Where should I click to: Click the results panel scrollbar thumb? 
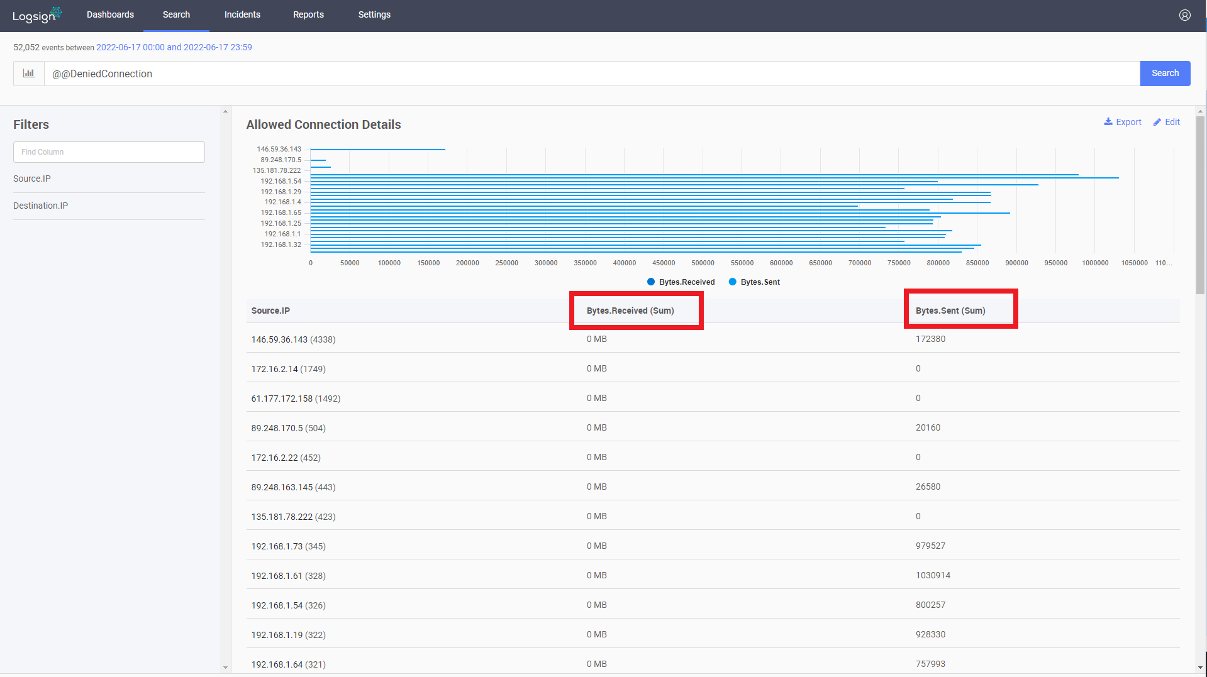pyautogui.click(x=1200, y=204)
